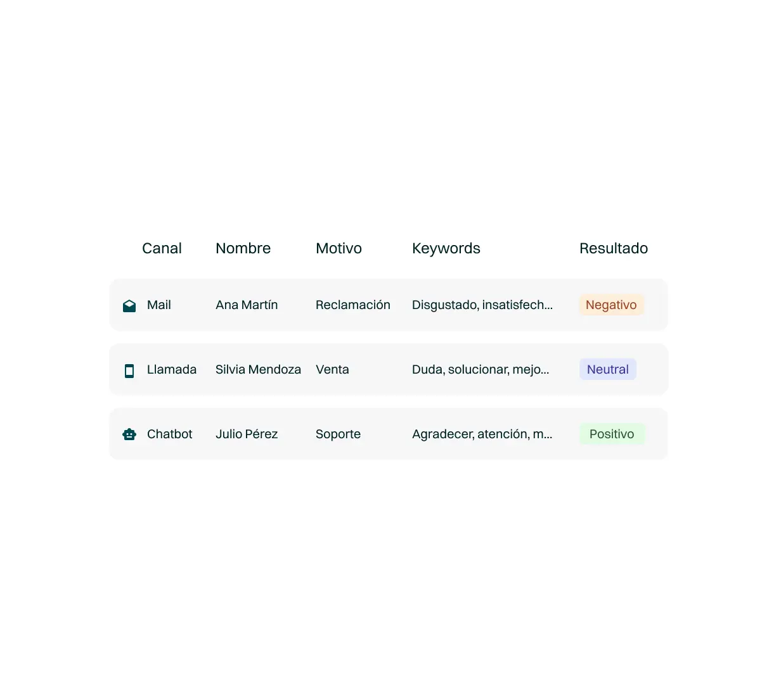Click the name Silvia Mendoza

[258, 369]
